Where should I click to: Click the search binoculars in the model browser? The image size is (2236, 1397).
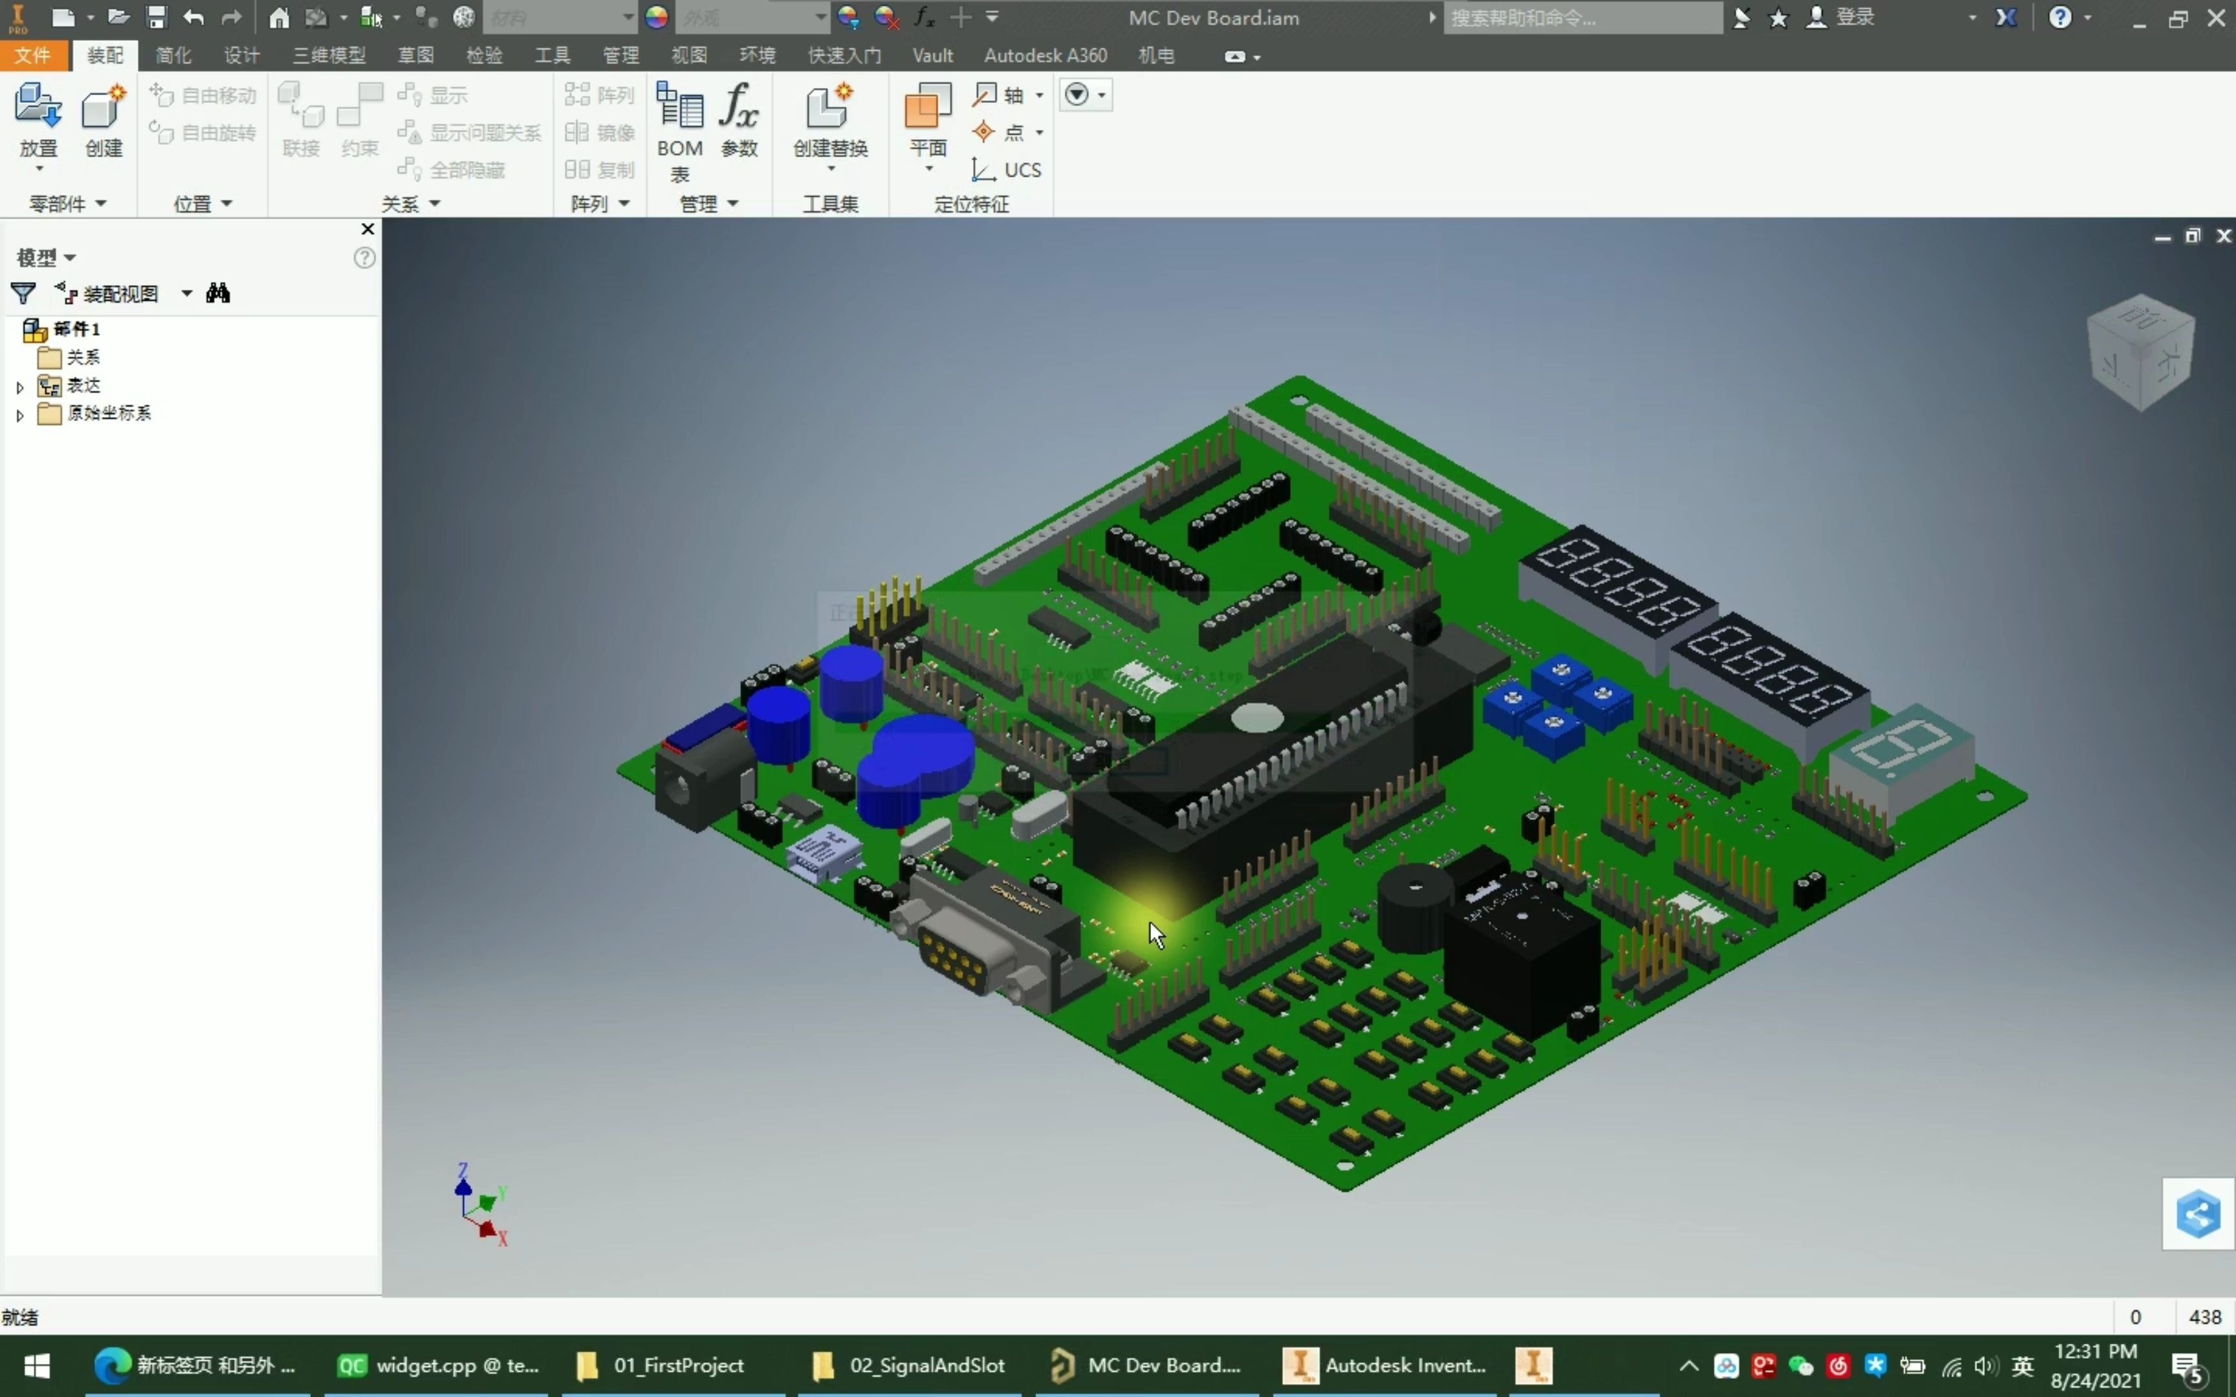click(219, 293)
